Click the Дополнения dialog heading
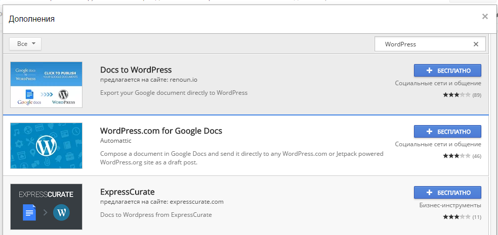 31,19
